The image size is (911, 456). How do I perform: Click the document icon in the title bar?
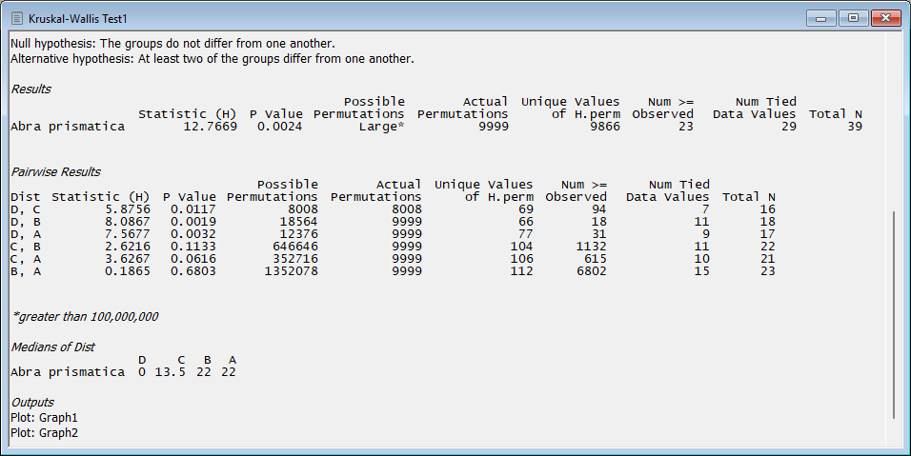click(16, 18)
